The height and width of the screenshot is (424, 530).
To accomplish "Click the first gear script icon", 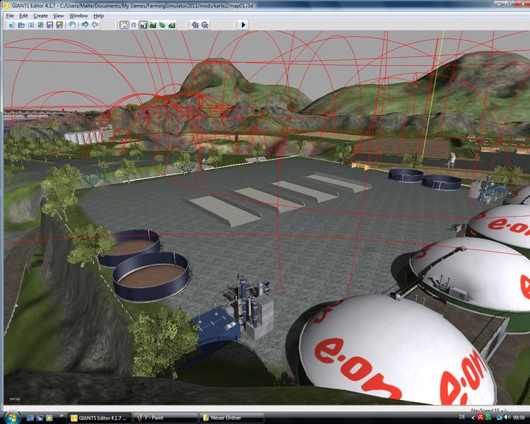I will coord(195,25).
